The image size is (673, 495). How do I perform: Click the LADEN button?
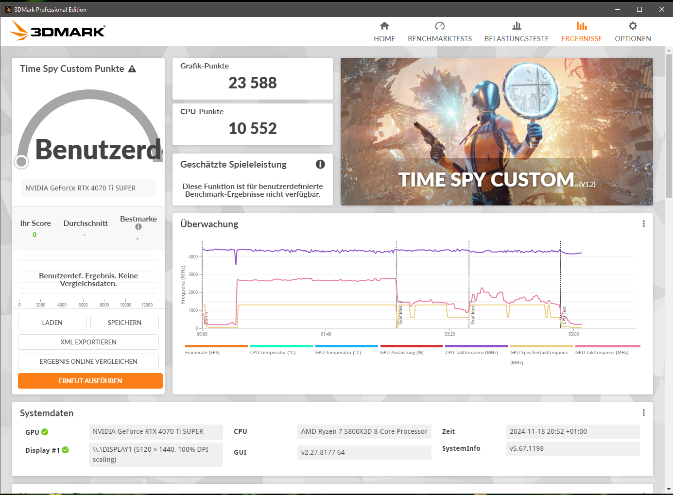coord(52,323)
